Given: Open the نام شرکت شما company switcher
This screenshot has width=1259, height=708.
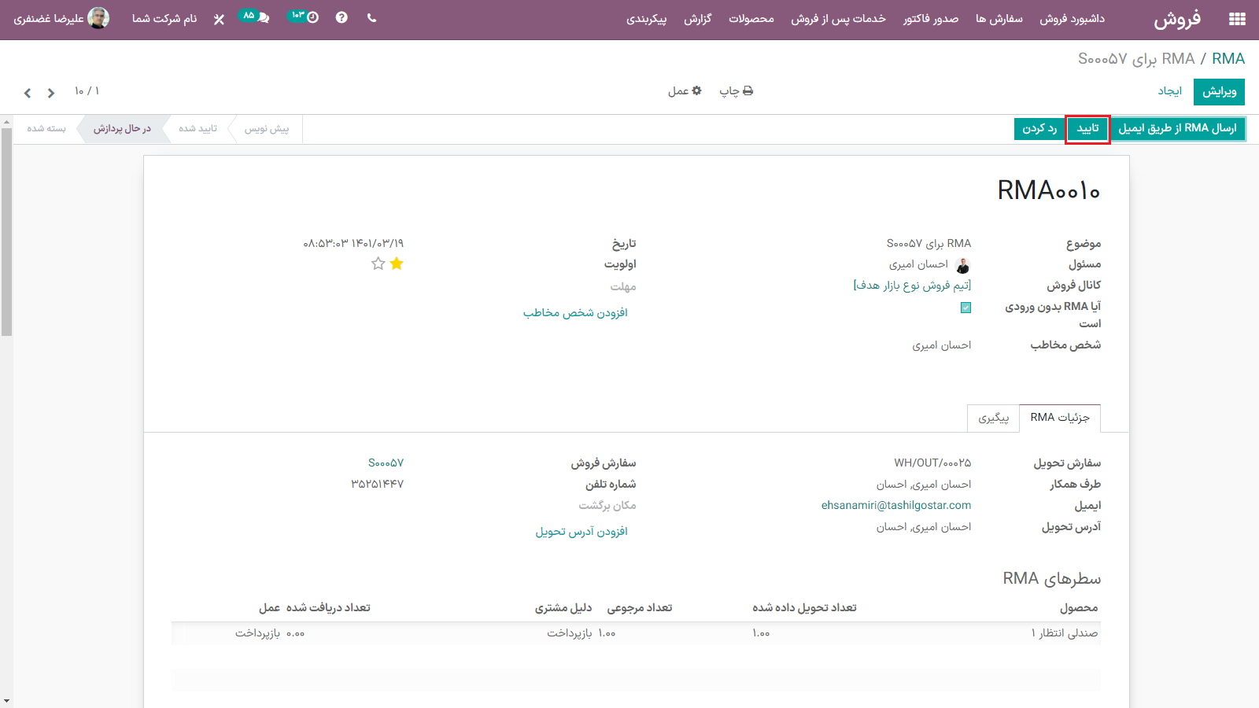Looking at the screenshot, I should tap(164, 18).
